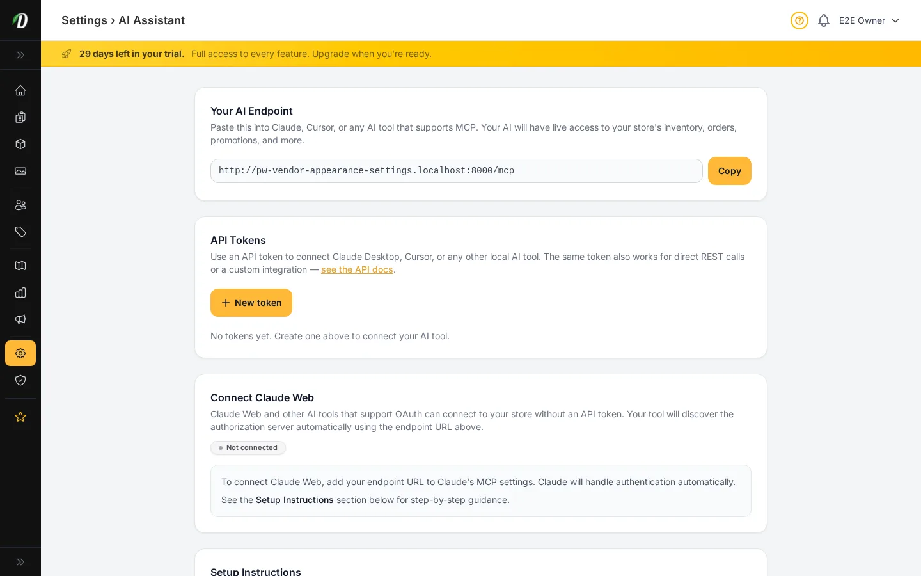
Task: Click the rocket icon in trial banner
Action: tap(67, 54)
